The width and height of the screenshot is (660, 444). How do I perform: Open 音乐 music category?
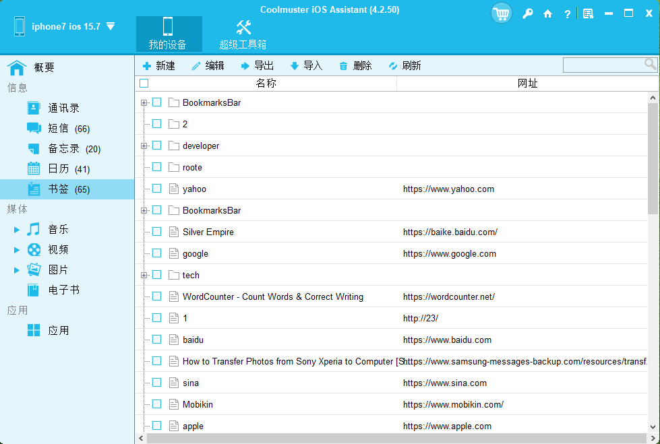coord(47,229)
